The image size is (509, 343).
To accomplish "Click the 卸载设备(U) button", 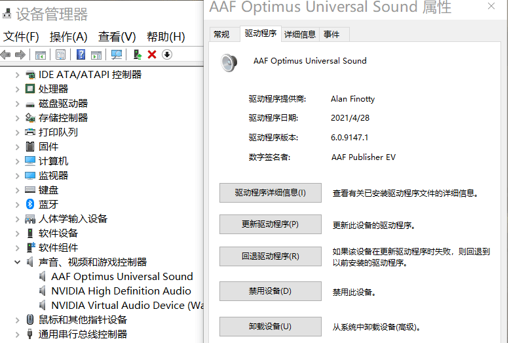I will click(x=271, y=327).
